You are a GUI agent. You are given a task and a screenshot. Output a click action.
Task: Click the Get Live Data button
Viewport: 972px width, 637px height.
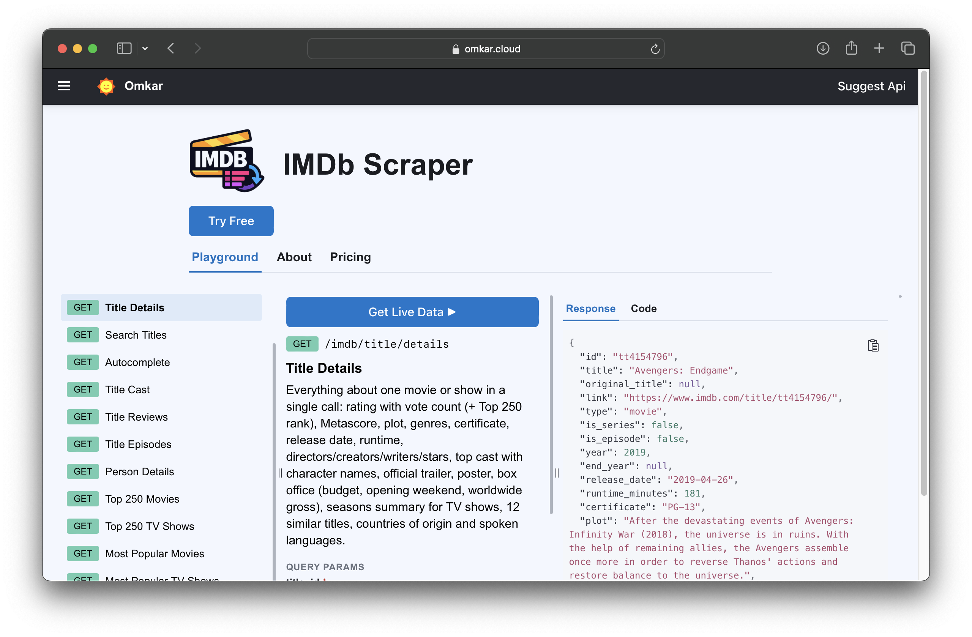coord(412,312)
